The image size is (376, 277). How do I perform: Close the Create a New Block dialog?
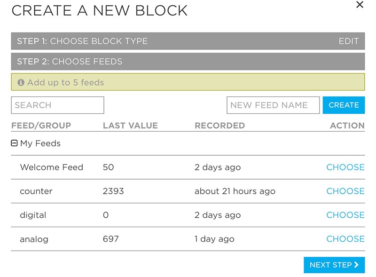(x=360, y=5)
